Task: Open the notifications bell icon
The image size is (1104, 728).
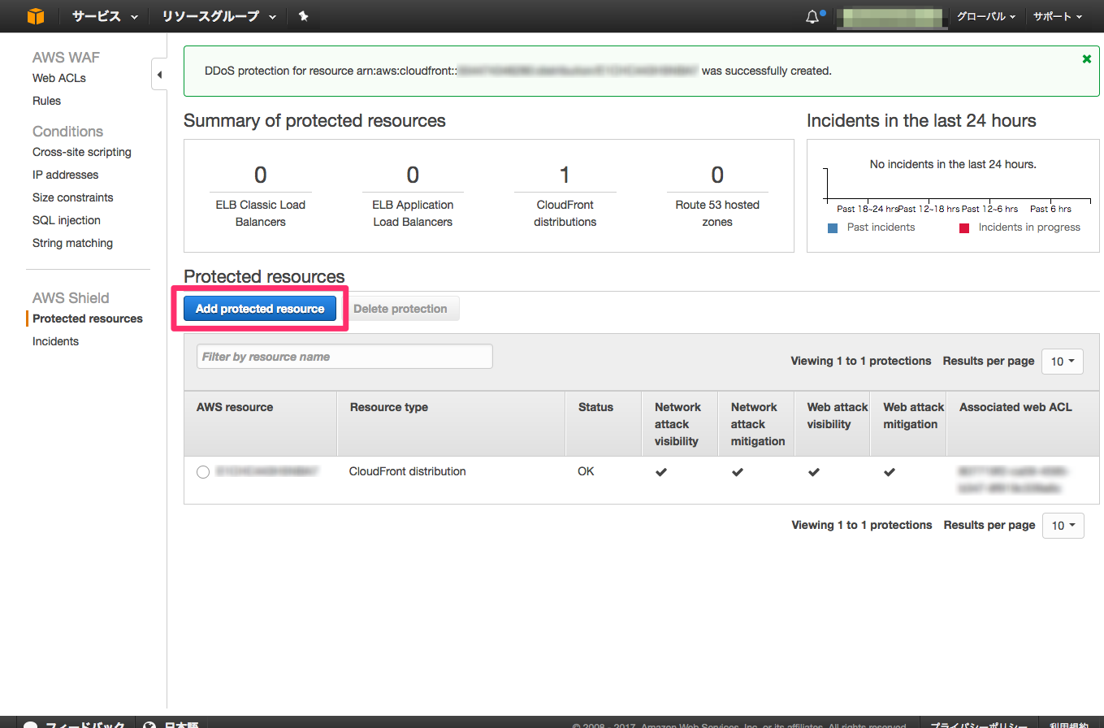Action: [812, 17]
